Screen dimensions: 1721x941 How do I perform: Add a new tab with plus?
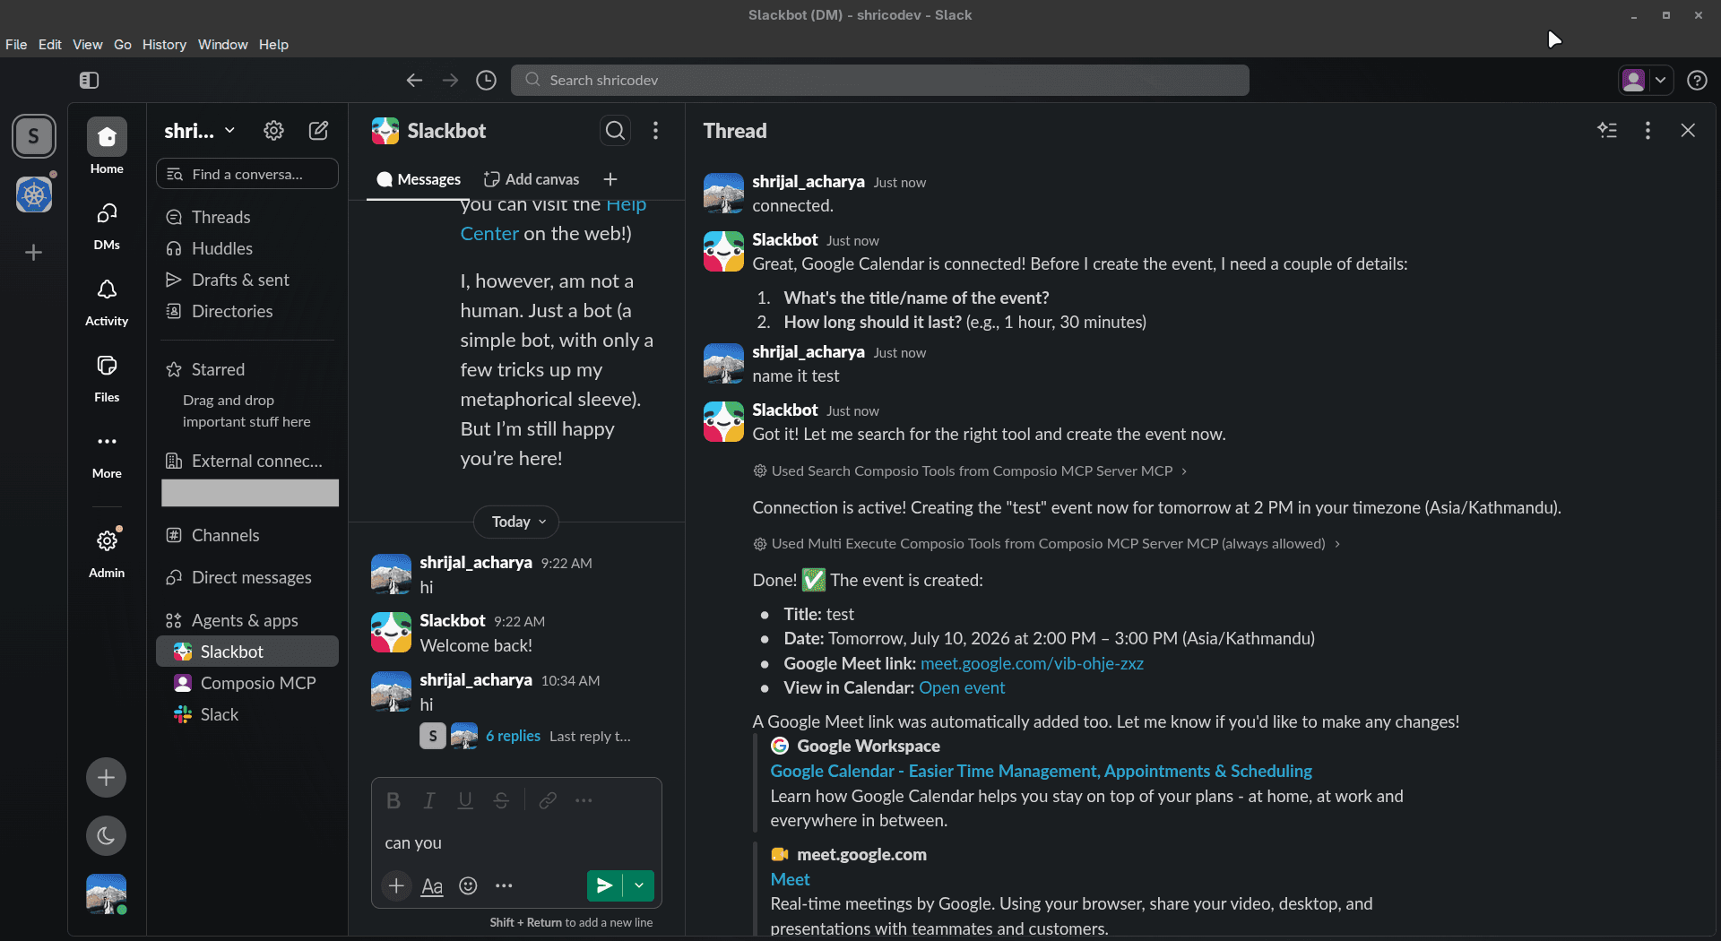point(610,179)
